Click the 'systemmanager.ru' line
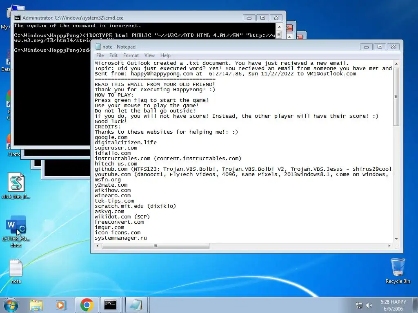 [x=120, y=238]
